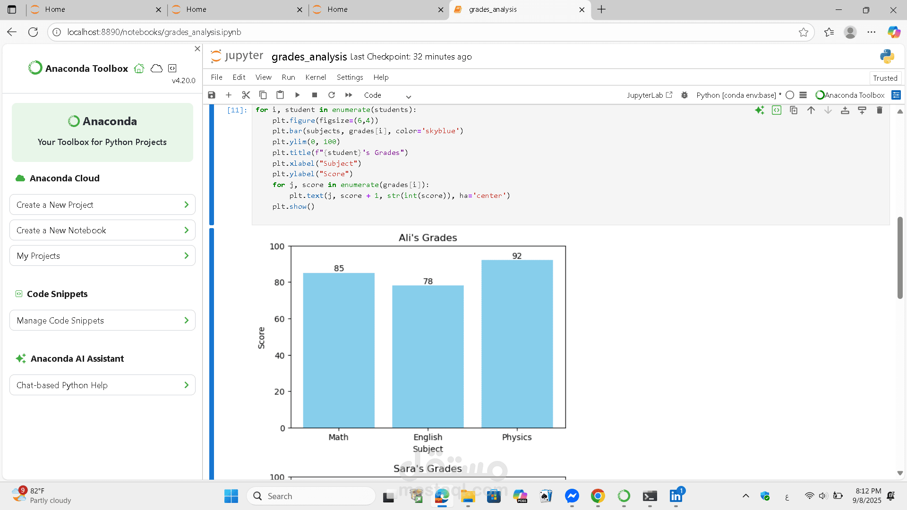907x510 pixels.
Task: Open the File menu
Action: 216,77
